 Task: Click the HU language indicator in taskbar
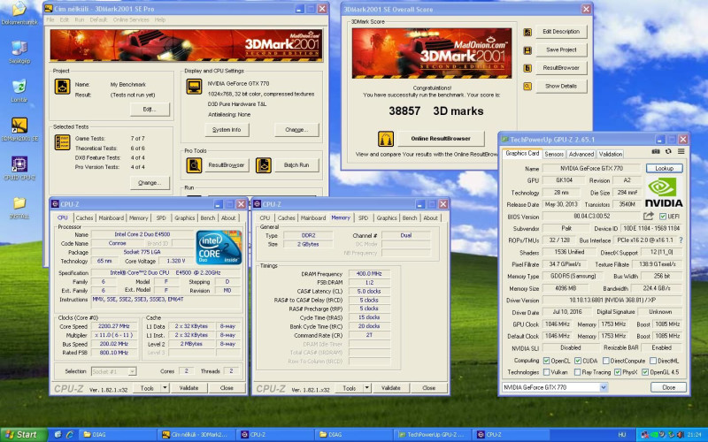tap(622, 435)
